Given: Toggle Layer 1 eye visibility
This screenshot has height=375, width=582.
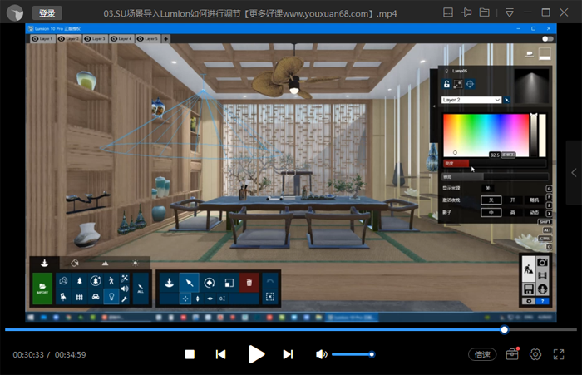Looking at the screenshot, I should (35, 39).
